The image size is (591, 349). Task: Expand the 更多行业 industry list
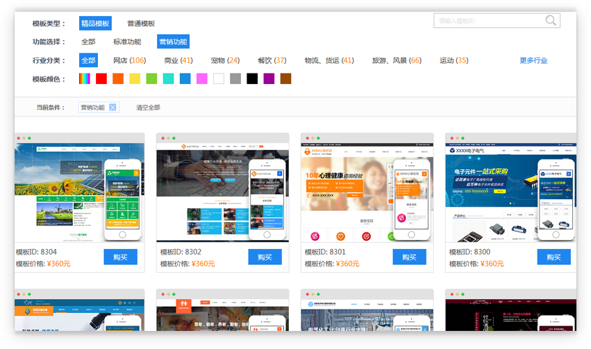[x=533, y=60]
